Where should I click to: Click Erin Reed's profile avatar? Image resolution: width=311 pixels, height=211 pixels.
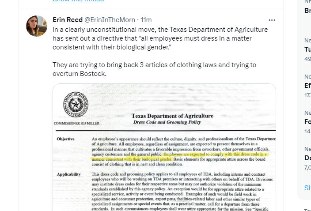[37, 26]
